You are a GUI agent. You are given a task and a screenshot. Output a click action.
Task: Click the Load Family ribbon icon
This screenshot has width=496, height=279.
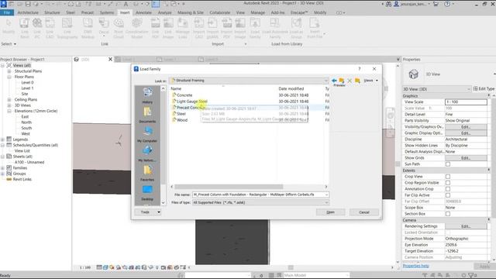[255, 28]
